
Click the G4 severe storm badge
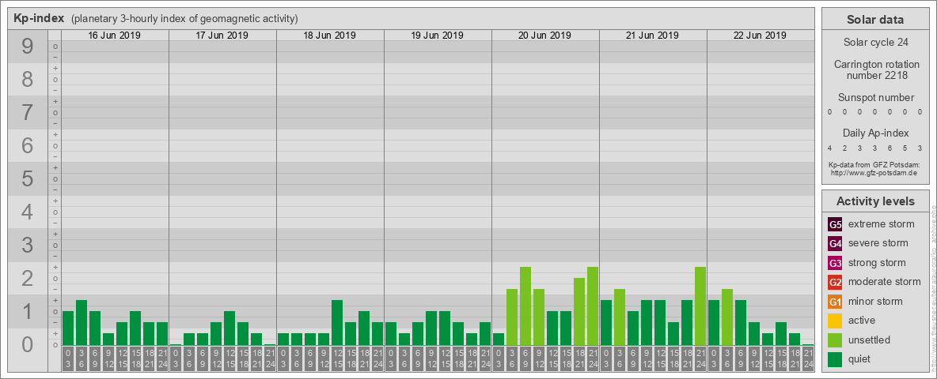click(x=835, y=244)
